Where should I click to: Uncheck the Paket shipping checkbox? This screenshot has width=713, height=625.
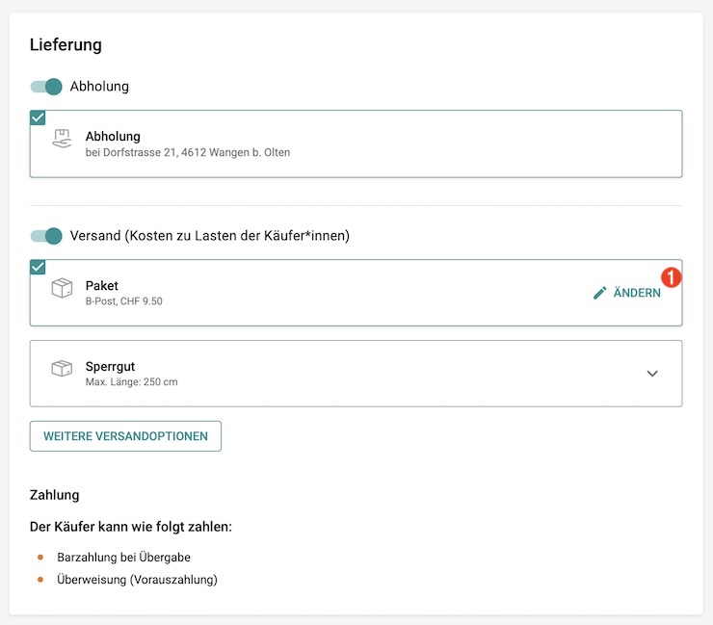coord(38,267)
